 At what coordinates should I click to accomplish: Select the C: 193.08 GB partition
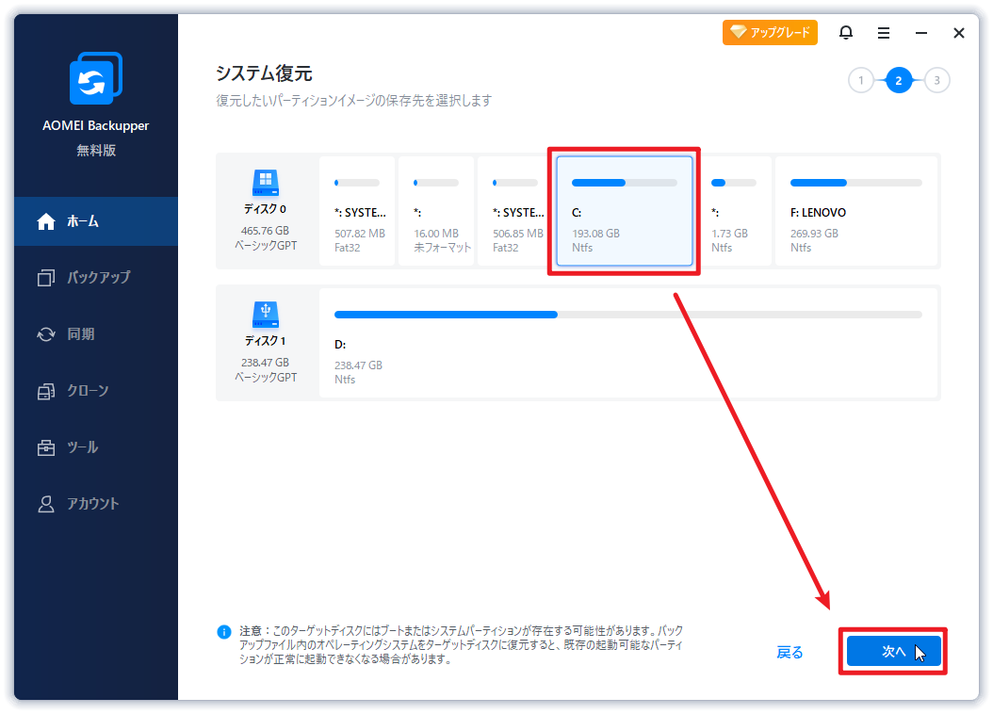pos(624,212)
